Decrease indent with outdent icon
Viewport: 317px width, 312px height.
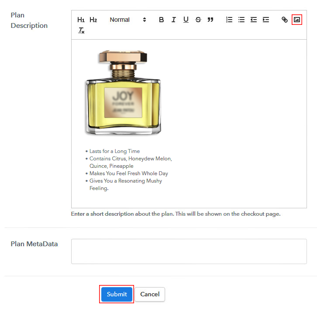click(x=254, y=20)
